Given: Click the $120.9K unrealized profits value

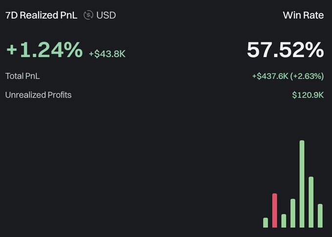Looking at the screenshot, I should coord(308,95).
